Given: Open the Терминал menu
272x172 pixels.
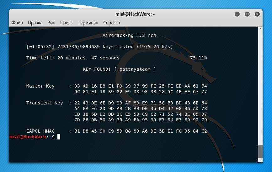Looking at the screenshot, I should pos(88,23).
